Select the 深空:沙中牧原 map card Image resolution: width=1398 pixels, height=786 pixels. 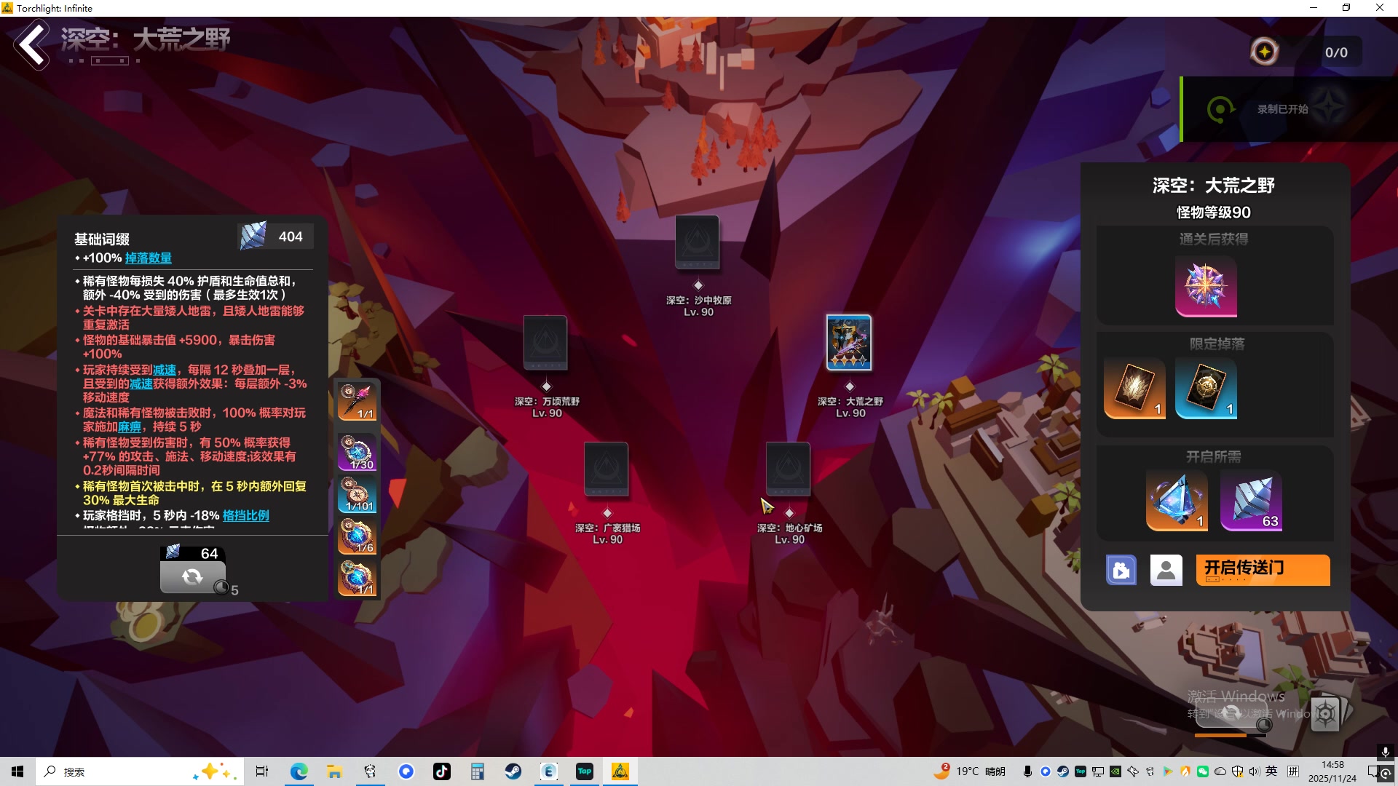697,242
